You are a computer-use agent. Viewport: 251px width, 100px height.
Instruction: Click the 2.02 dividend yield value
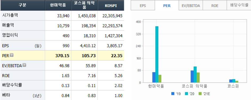pyautogui.click(x=119, y=85)
